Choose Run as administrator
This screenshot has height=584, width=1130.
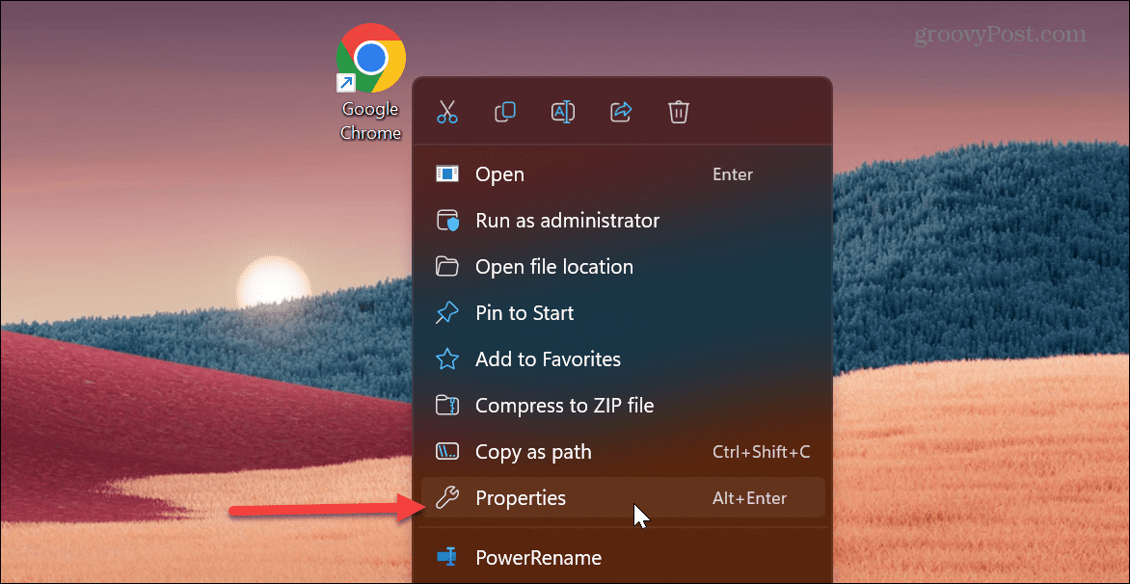pos(623,221)
